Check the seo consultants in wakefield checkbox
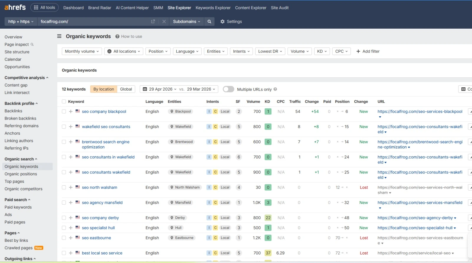 click(x=64, y=157)
